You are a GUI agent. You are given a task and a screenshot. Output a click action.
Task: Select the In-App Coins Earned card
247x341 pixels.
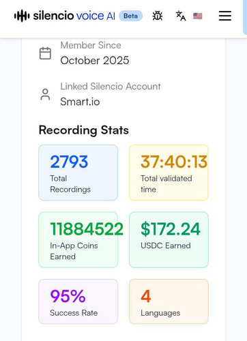click(78, 240)
